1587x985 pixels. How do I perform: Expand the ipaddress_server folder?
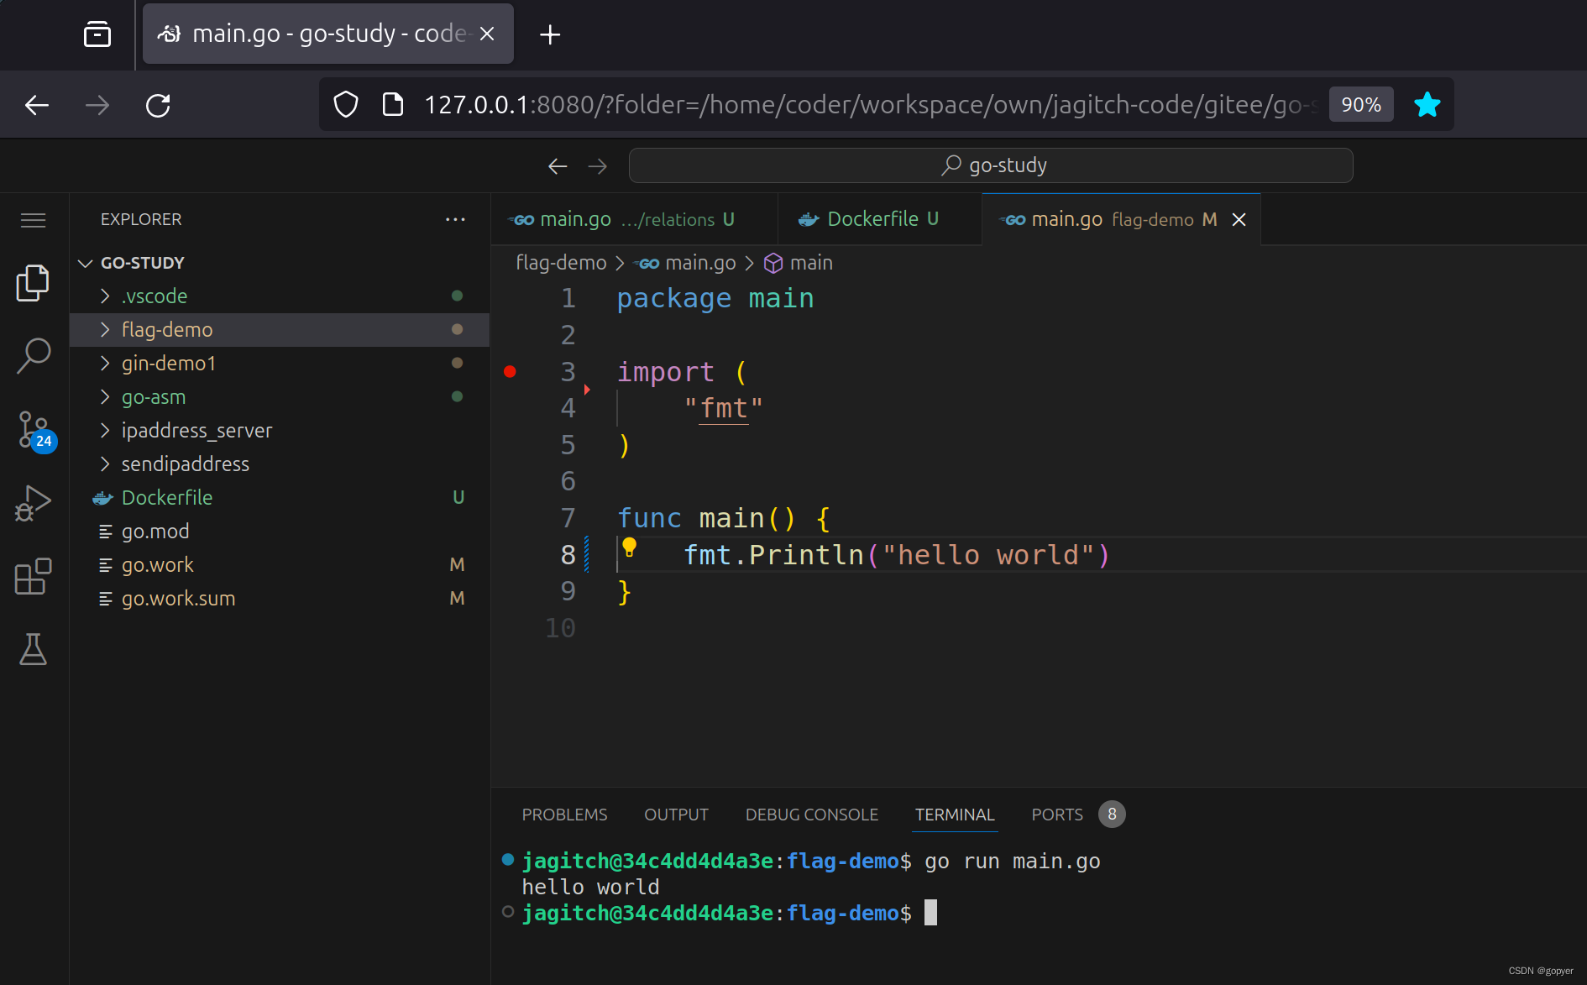click(105, 430)
